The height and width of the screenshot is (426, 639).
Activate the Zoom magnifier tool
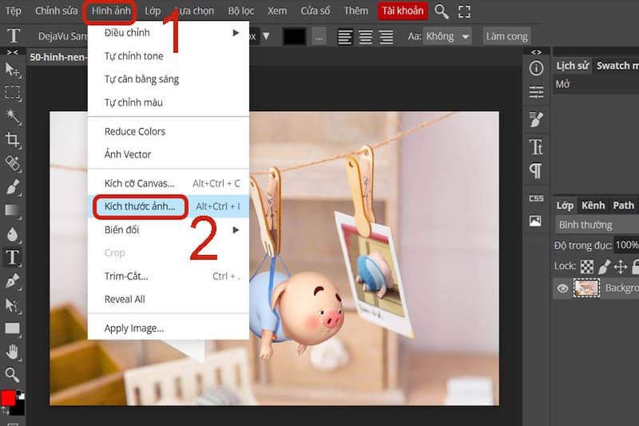point(12,375)
